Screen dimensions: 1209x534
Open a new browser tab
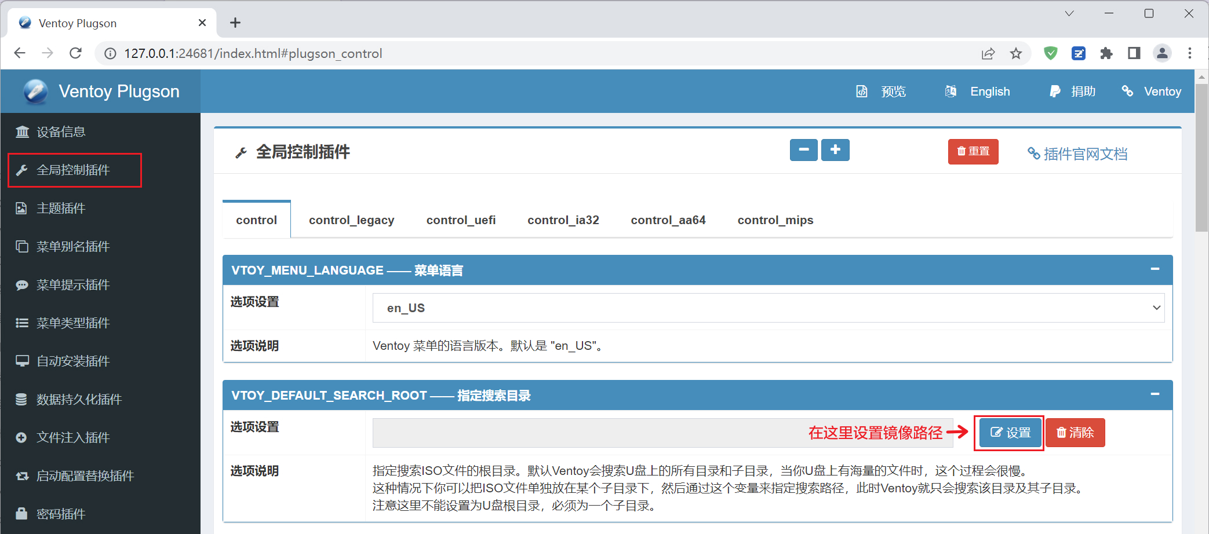(235, 23)
